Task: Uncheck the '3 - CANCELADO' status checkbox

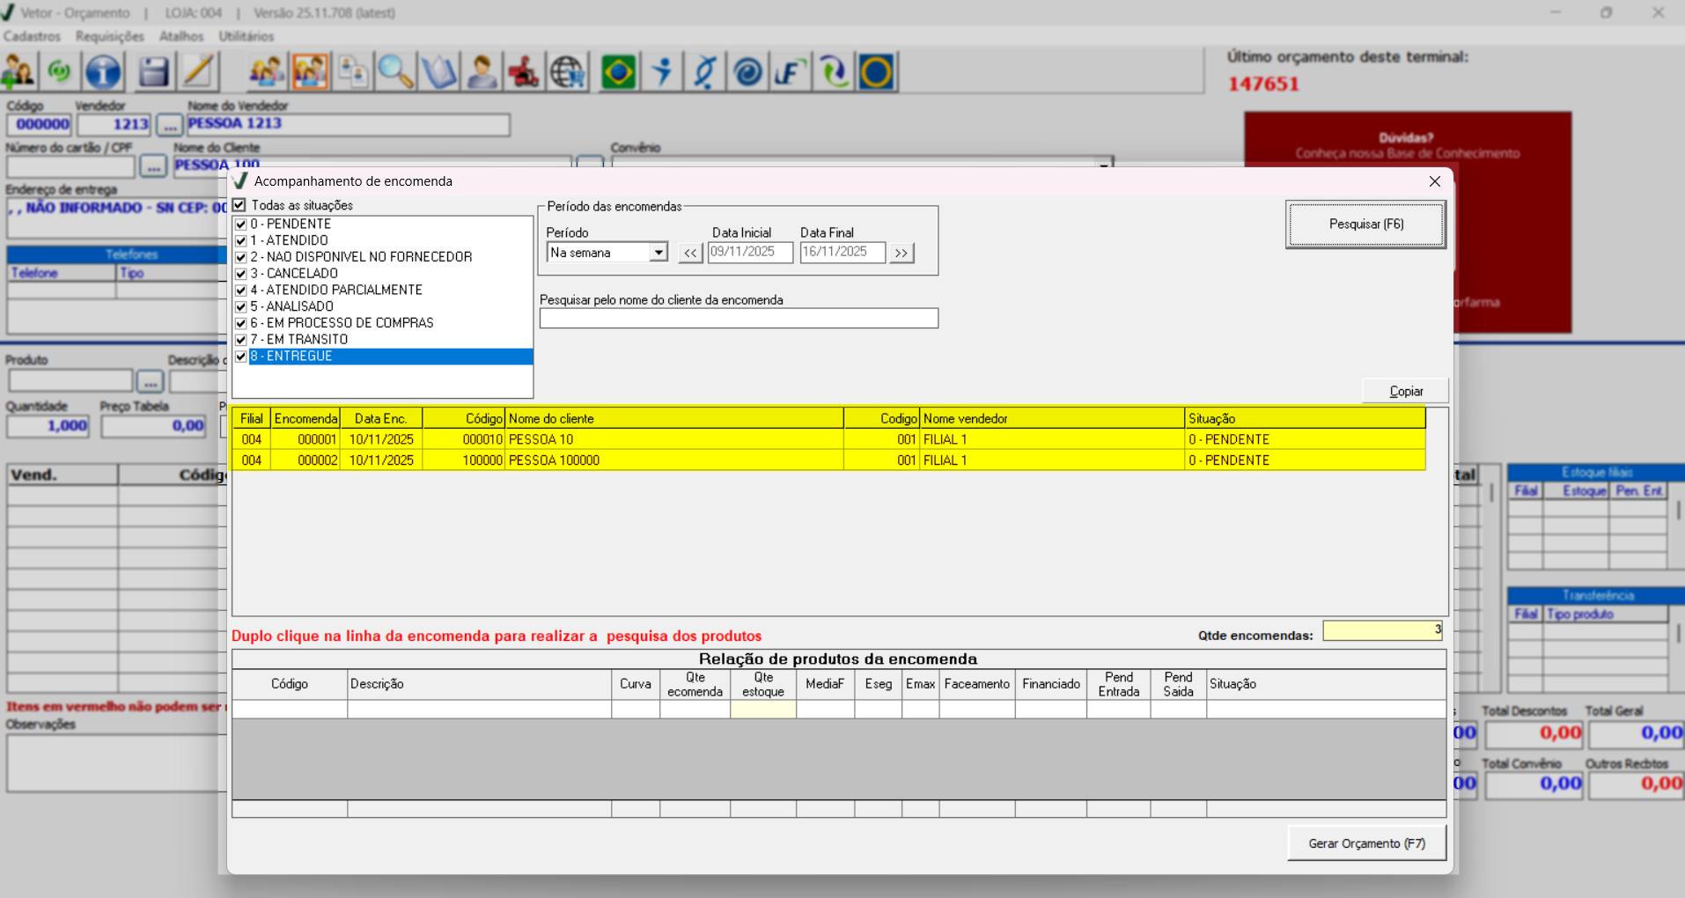Action: (241, 274)
